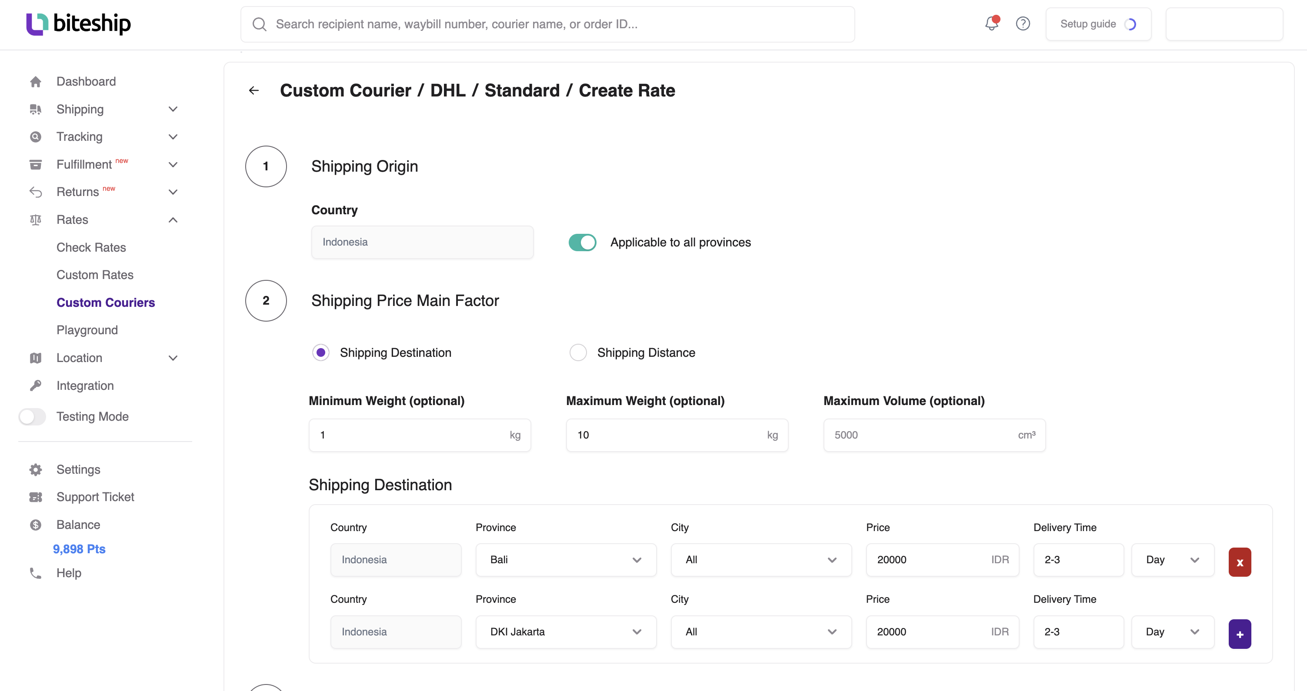Image resolution: width=1307 pixels, height=691 pixels.
Task: Expand the Tracking menu chevron
Action: click(x=173, y=137)
